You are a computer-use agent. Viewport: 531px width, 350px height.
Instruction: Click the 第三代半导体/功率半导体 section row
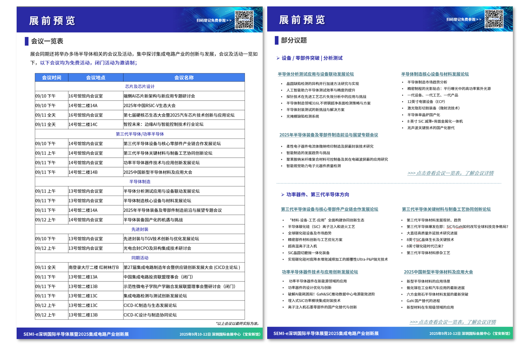point(140,134)
